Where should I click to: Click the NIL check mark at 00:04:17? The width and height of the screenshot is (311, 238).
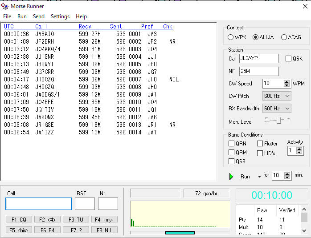tap(174, 79)
